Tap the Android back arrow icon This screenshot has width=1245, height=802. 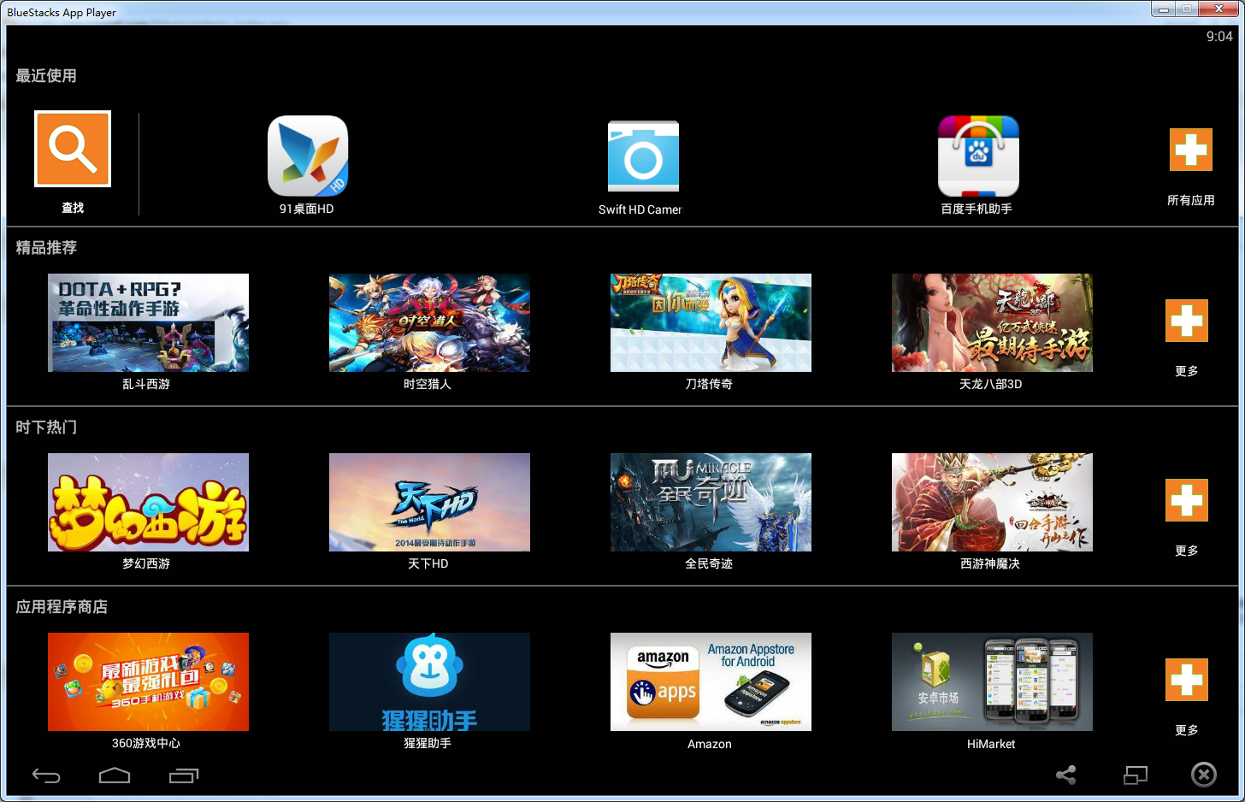(46, 775)
